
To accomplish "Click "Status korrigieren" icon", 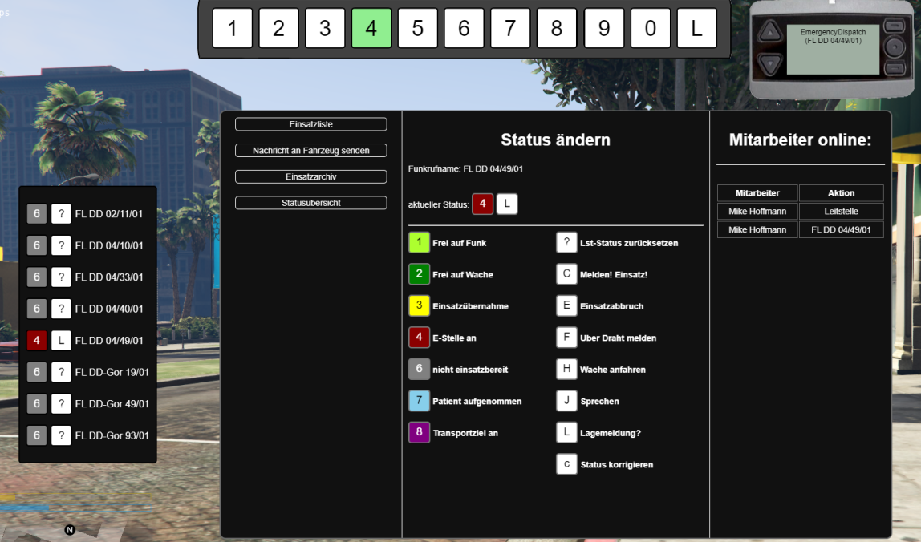I will (x=566, y=463).
